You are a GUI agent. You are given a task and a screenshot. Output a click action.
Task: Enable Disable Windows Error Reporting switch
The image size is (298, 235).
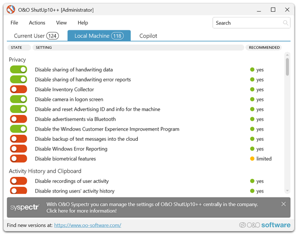pyautogui.click(x=18, y=149)
